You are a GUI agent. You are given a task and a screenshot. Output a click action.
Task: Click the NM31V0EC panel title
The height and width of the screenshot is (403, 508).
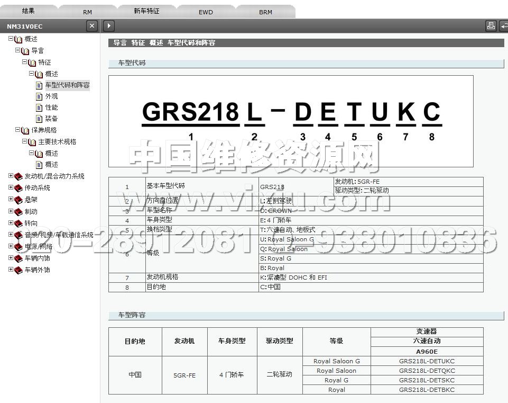tap(25, 26)
